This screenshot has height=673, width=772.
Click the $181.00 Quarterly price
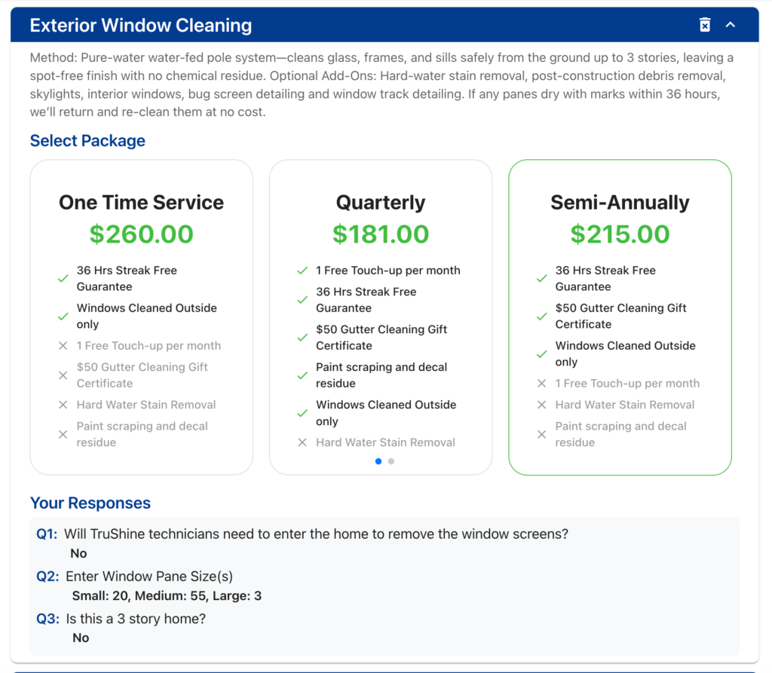click(381, 234)
